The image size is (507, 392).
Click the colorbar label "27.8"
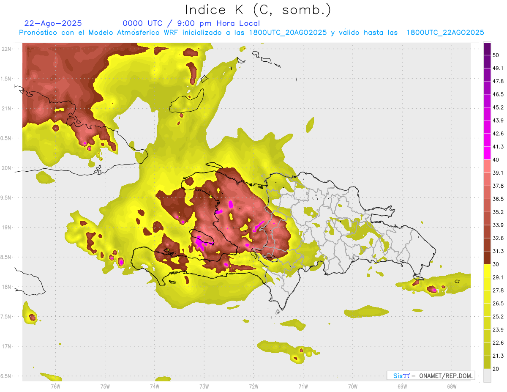pyautogui.click(x=499, y=291)
